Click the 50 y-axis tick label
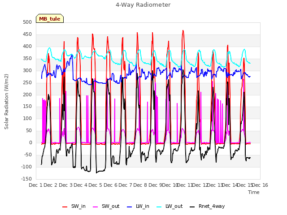The width and height of the screenshot is (287, 215). (x=29, y=130)
